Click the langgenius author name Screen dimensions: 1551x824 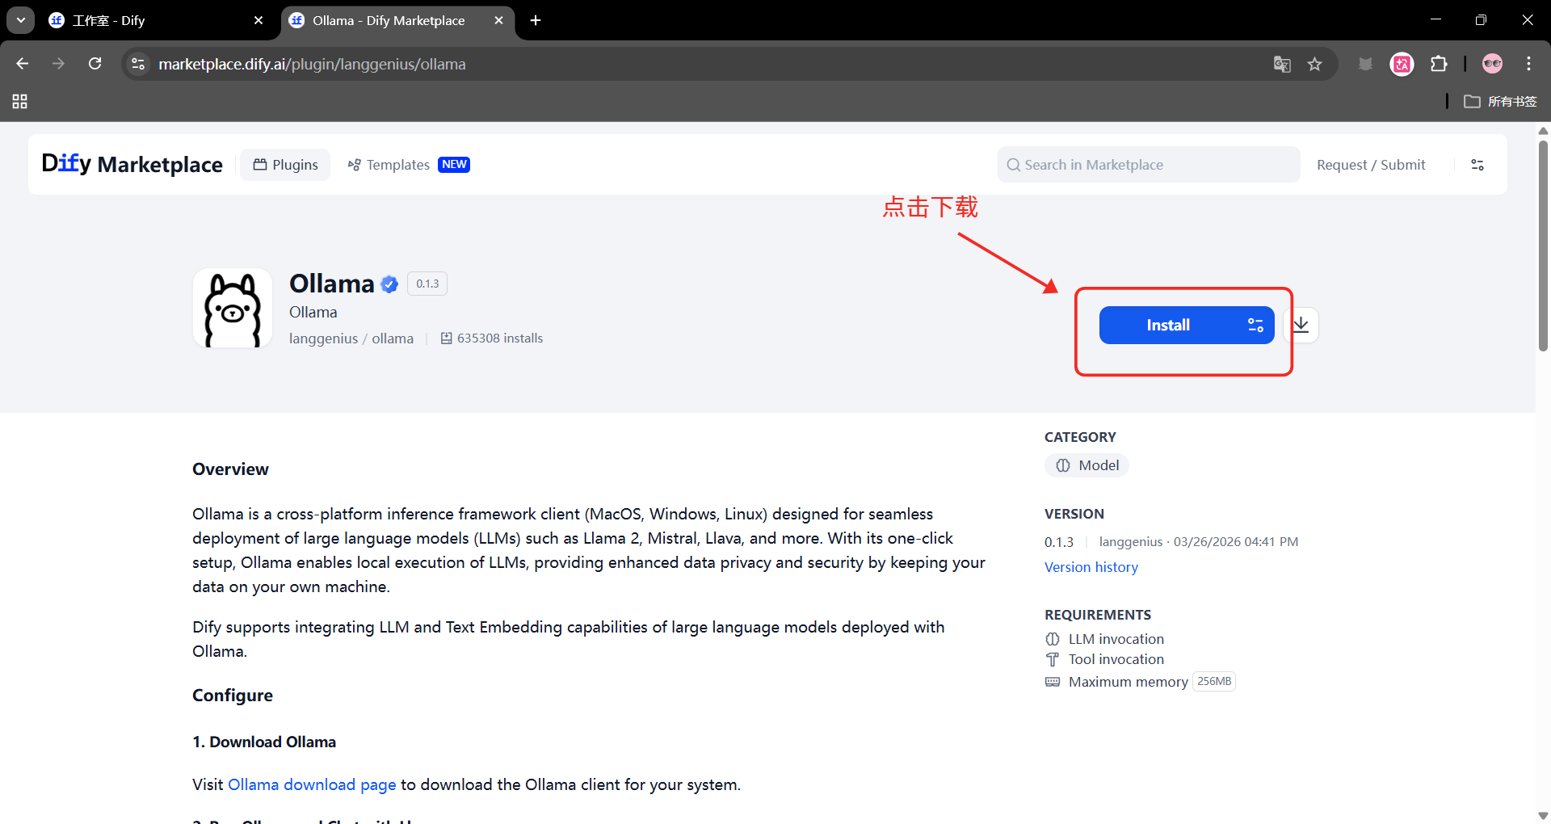[x=323, y=338]
